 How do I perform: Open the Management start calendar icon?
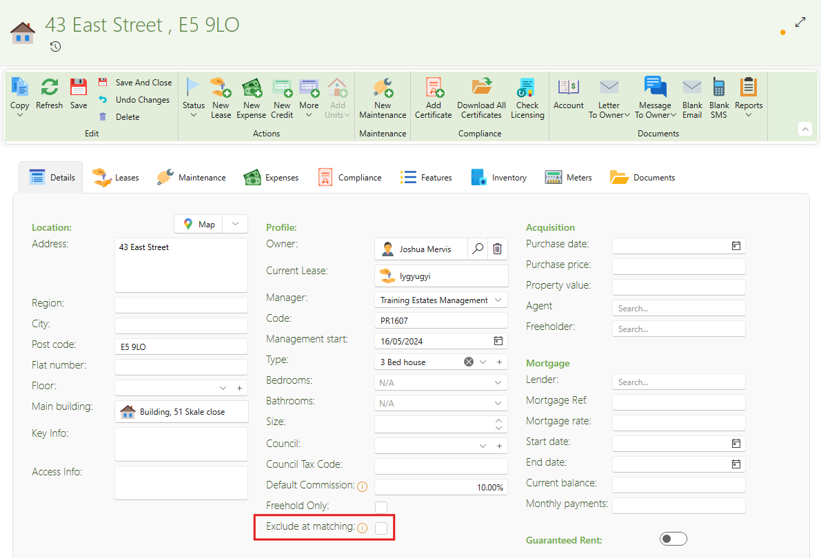tap(498, 341)
